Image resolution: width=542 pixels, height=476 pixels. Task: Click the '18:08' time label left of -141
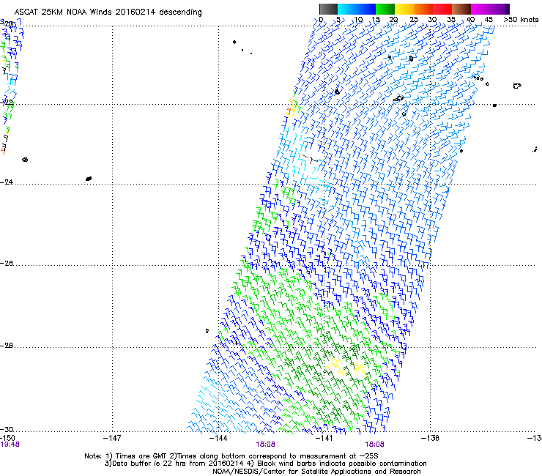[265, 445]
